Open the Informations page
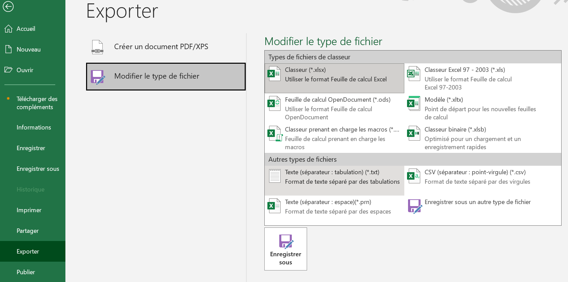 coord(33,127)
